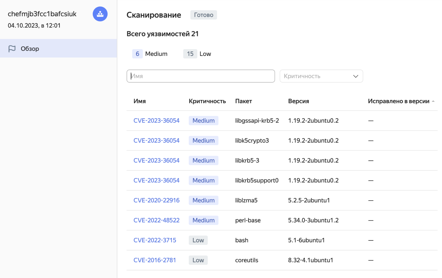Click the Пакет column header
Viewport: 442px width, 278px height.
(243, 101)
